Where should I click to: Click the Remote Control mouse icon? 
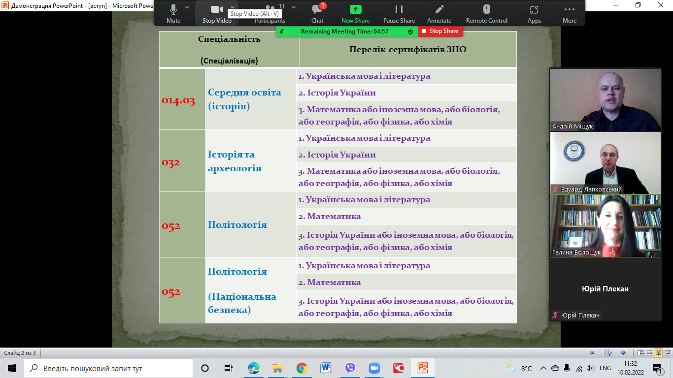click(x=487, y=13)
